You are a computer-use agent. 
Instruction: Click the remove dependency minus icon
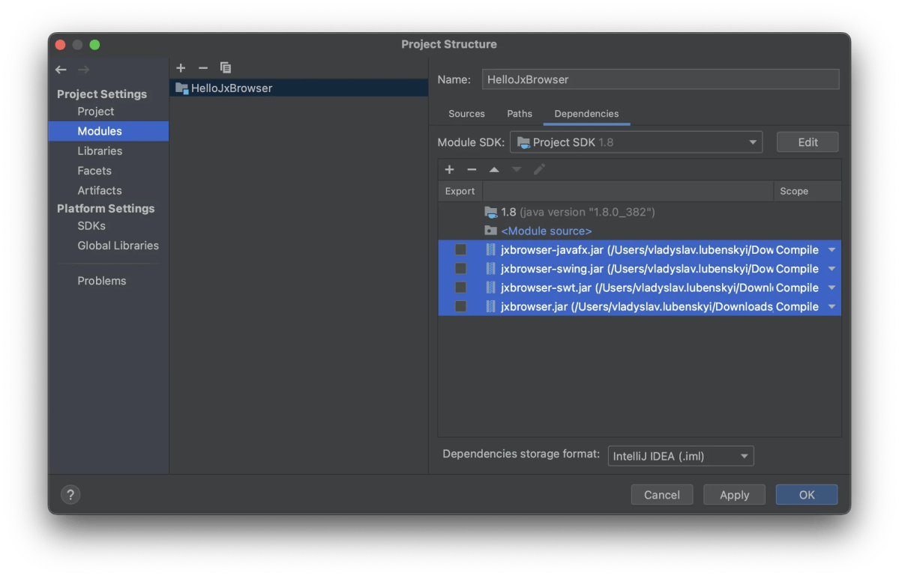click(x=472, y=169)
